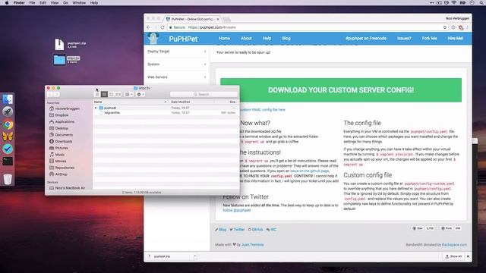Open puphpet.zip download item chevron menu
486x273 pixels.
(x=195, y=256)
